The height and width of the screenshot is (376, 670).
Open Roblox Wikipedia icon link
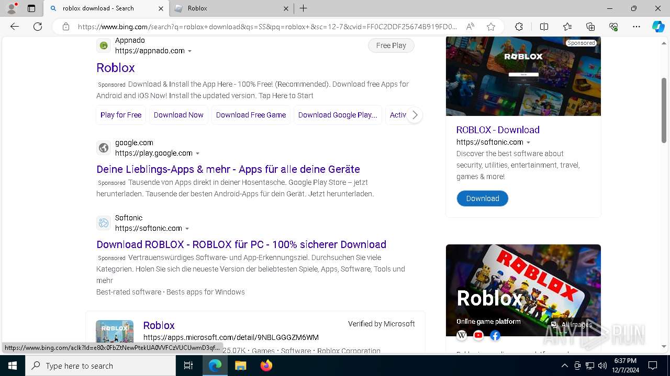point(462,336)
